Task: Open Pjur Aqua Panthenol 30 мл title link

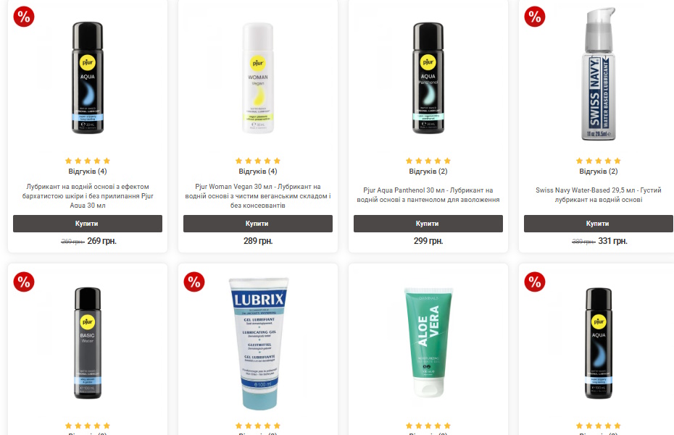Action: point(428,195)
